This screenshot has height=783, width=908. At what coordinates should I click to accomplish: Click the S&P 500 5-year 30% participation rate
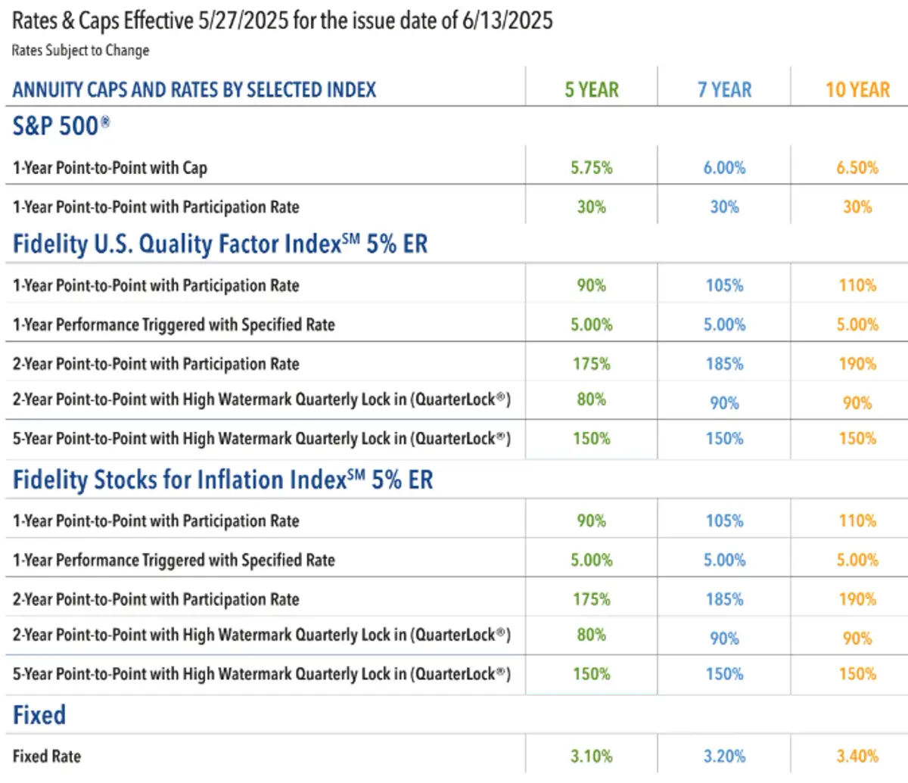click(x=591, y=207)
